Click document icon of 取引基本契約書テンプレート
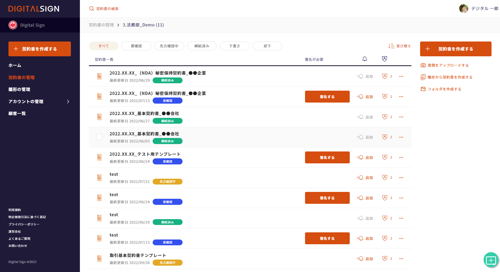Image resolution: width=500 pixels, height=272 pixels. pos(99,259)
